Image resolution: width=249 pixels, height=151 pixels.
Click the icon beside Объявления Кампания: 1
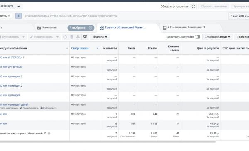[x=165, y=28]
